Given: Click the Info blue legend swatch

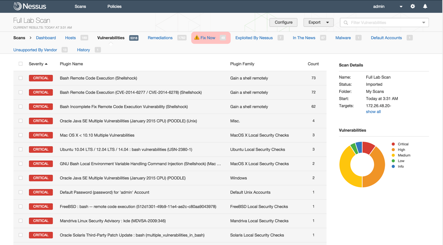Looking at the screenshot, I should point(393,166).
